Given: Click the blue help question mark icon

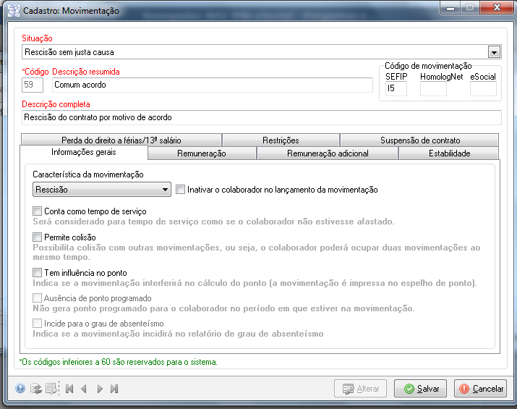Looking at the screenshot, I should 20,389.
